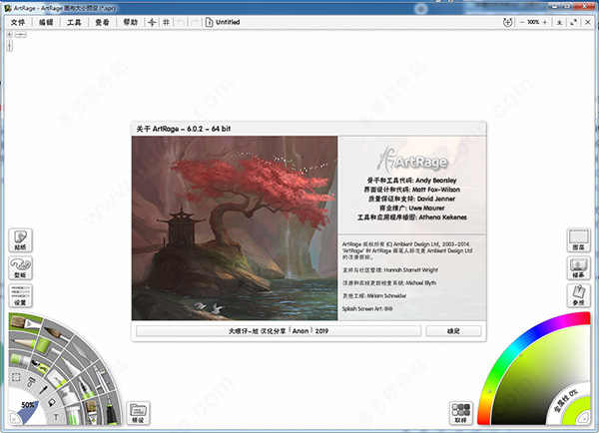Toggle the pin menu bar icon
Image resolution: width=599 pixels, height=433 pixels.
[559, 22]
